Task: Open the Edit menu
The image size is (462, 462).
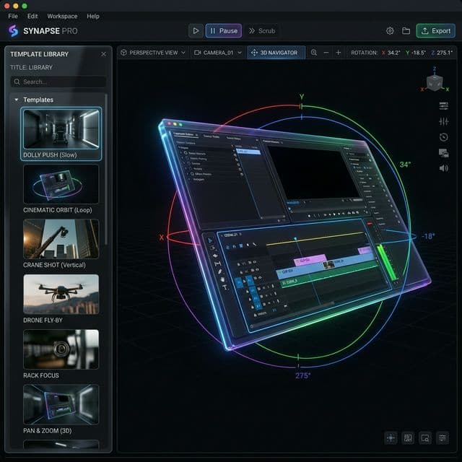Action: point(32,16)
